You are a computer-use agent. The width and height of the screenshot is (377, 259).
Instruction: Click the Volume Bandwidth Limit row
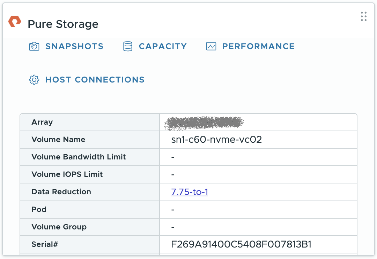click(79, 157)
